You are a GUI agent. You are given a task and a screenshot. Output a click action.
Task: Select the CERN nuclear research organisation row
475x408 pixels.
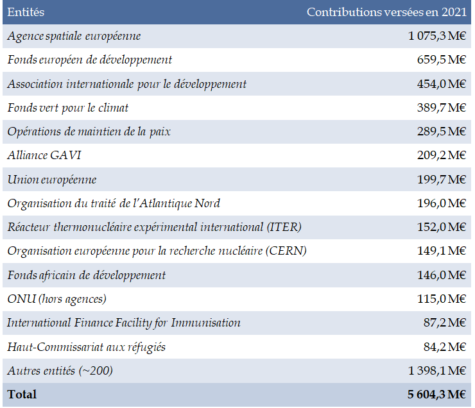point(157,251)
